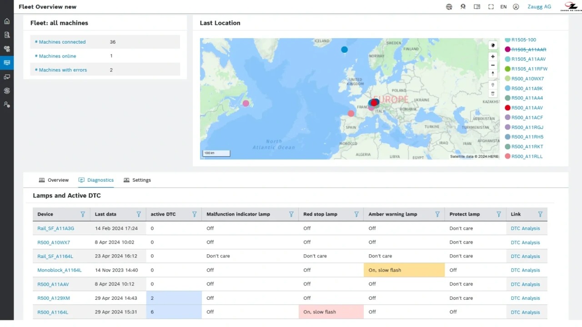This screenshot has height=327, width=582.
Task: Toggle R1505_A11RFW legend entry on map
Action: (529, 69)
